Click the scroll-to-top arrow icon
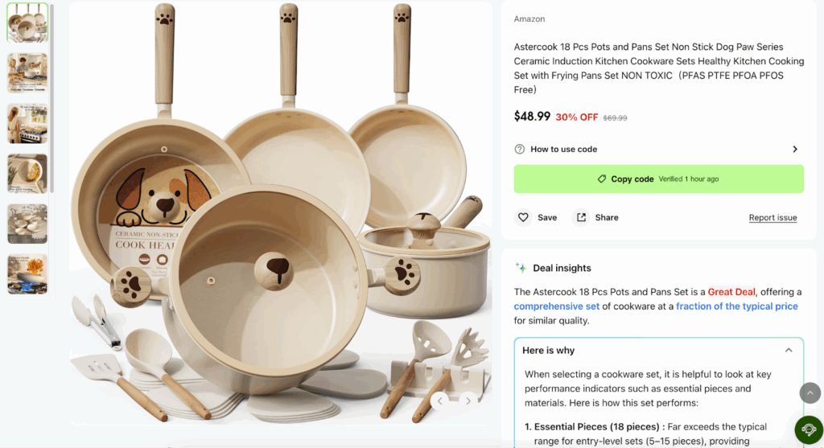Viewport: 824px width, 448px height. click(810, 393)
